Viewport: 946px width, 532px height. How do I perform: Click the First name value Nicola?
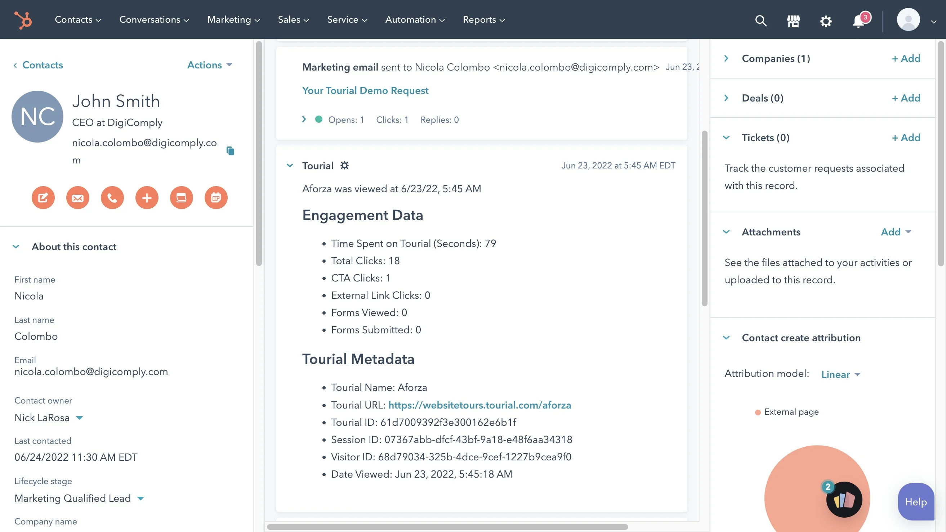pos(29,296)
